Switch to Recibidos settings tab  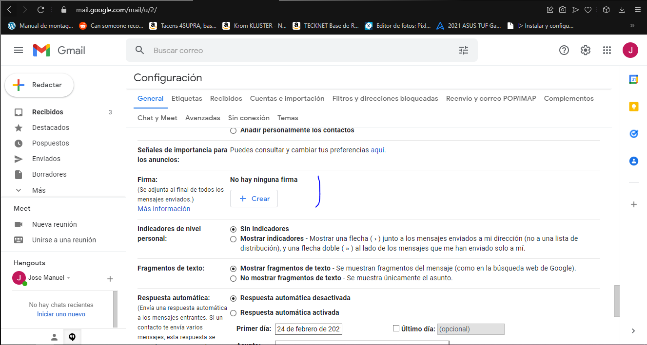[226, 98]
